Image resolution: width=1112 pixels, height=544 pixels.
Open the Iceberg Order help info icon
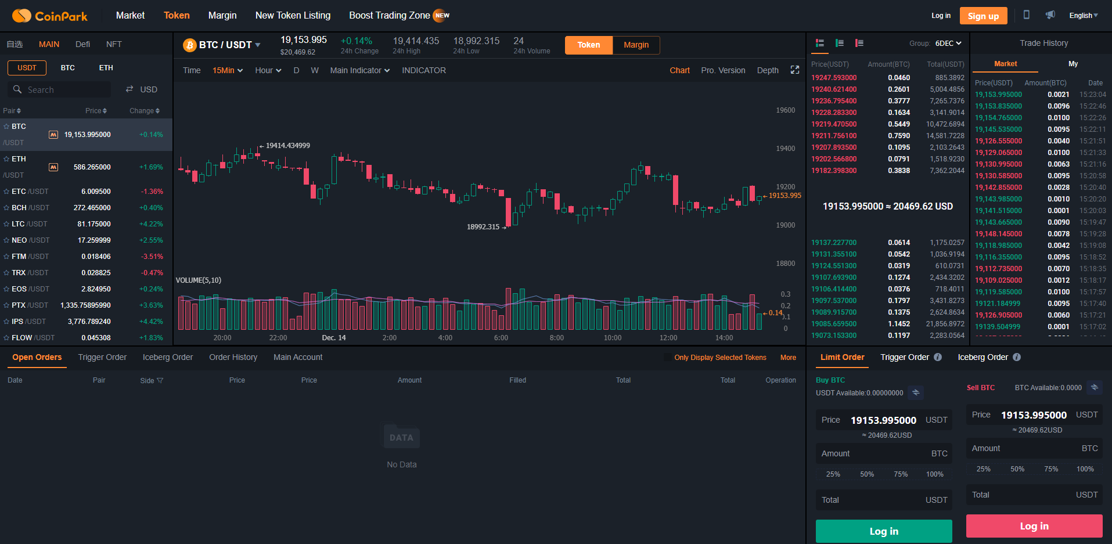tap(1017, 357)
